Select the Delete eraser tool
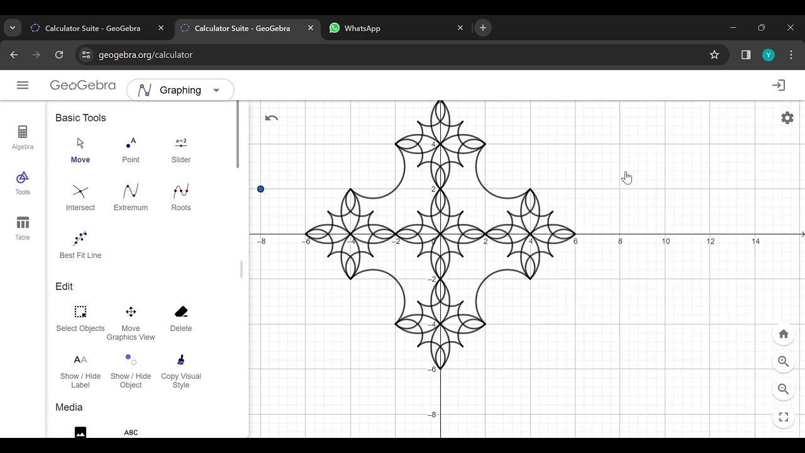 click(181, 319)
